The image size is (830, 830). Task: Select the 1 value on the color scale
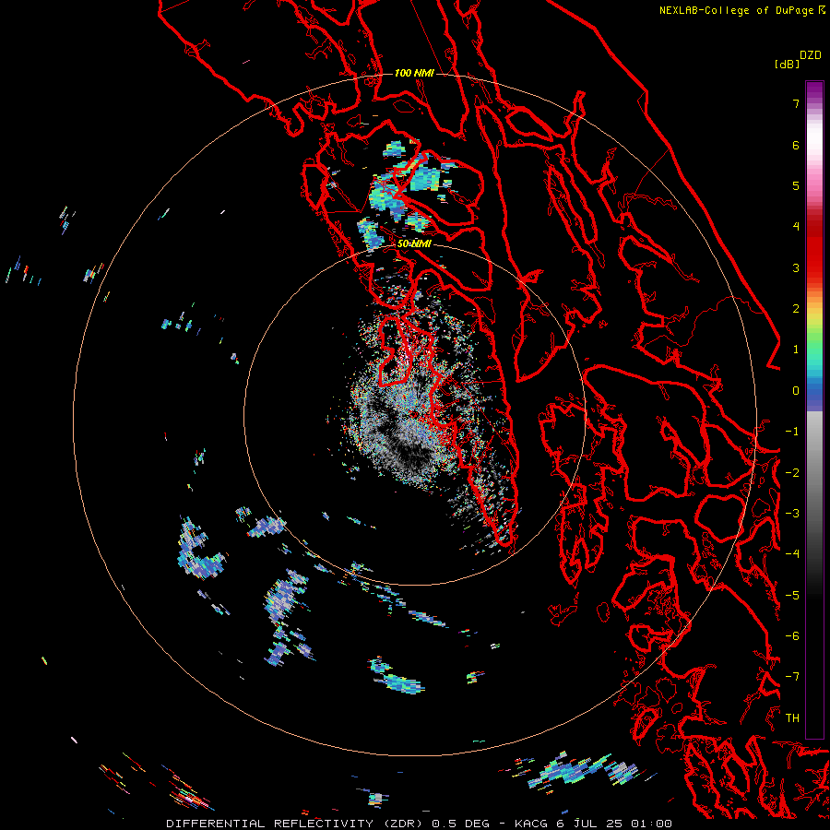coord(796,350)
